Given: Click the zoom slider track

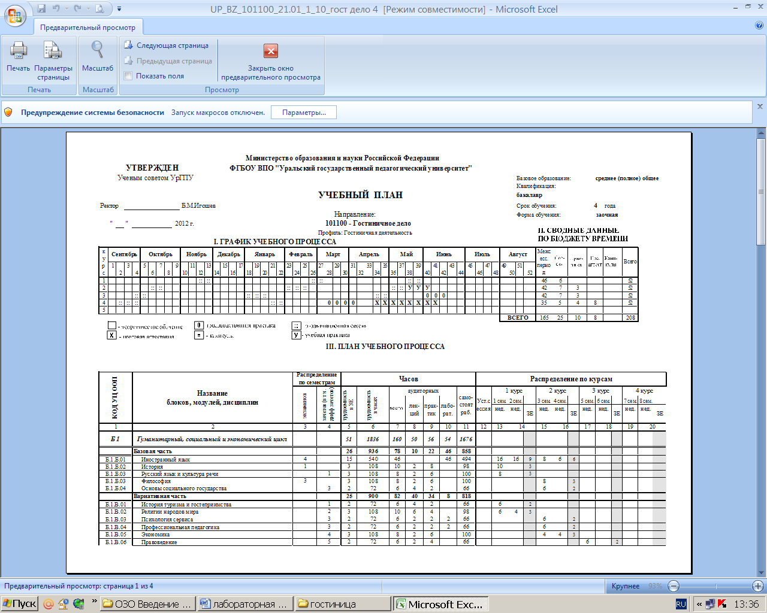Looking at the screenshot, I should (x=715, y=586).
